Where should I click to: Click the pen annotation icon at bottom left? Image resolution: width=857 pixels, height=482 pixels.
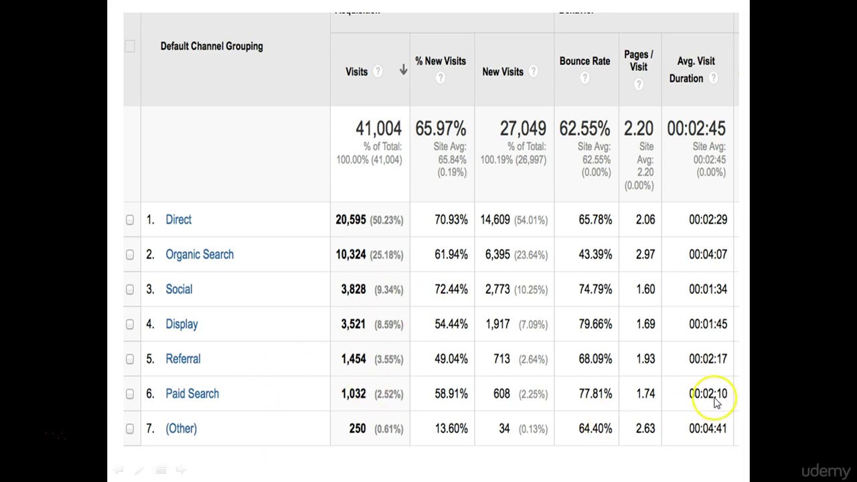(139, 470)
